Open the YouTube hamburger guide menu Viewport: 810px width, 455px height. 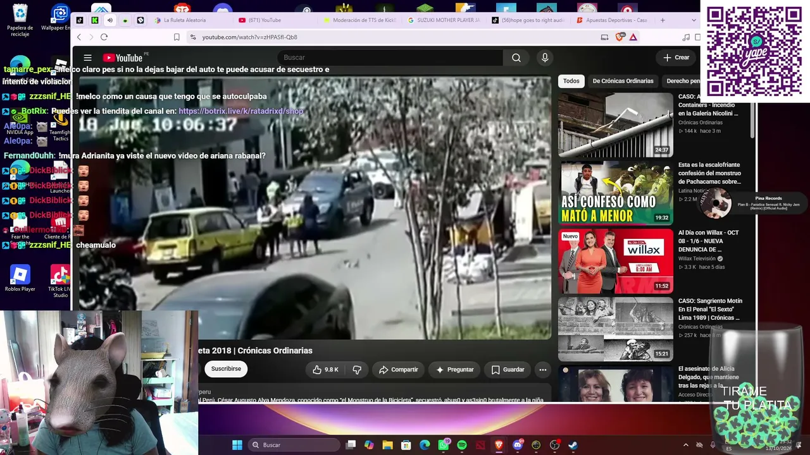pyautogui.click(x=87, y=58)
